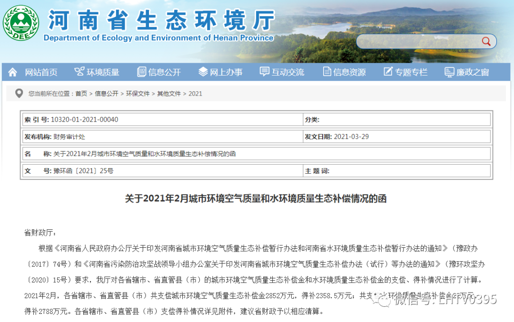Click the 2021 breadcrumb link
This screenshot has height=322, width=514.
pos(195,94)
